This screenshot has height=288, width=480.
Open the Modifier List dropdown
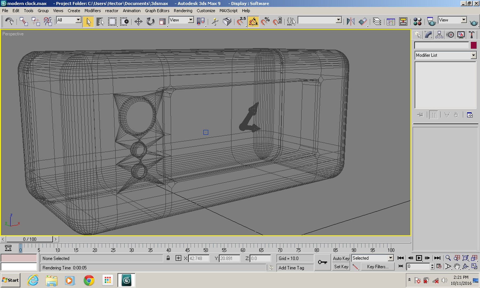pyautogui.click(x=445, y=55)
